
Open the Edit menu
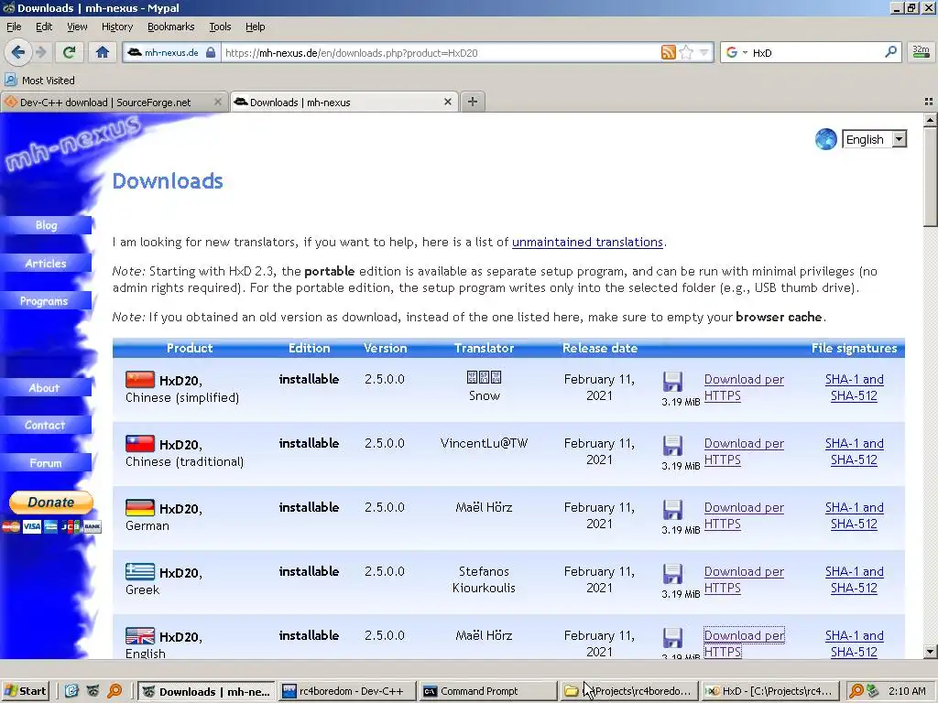coord(44,27)
